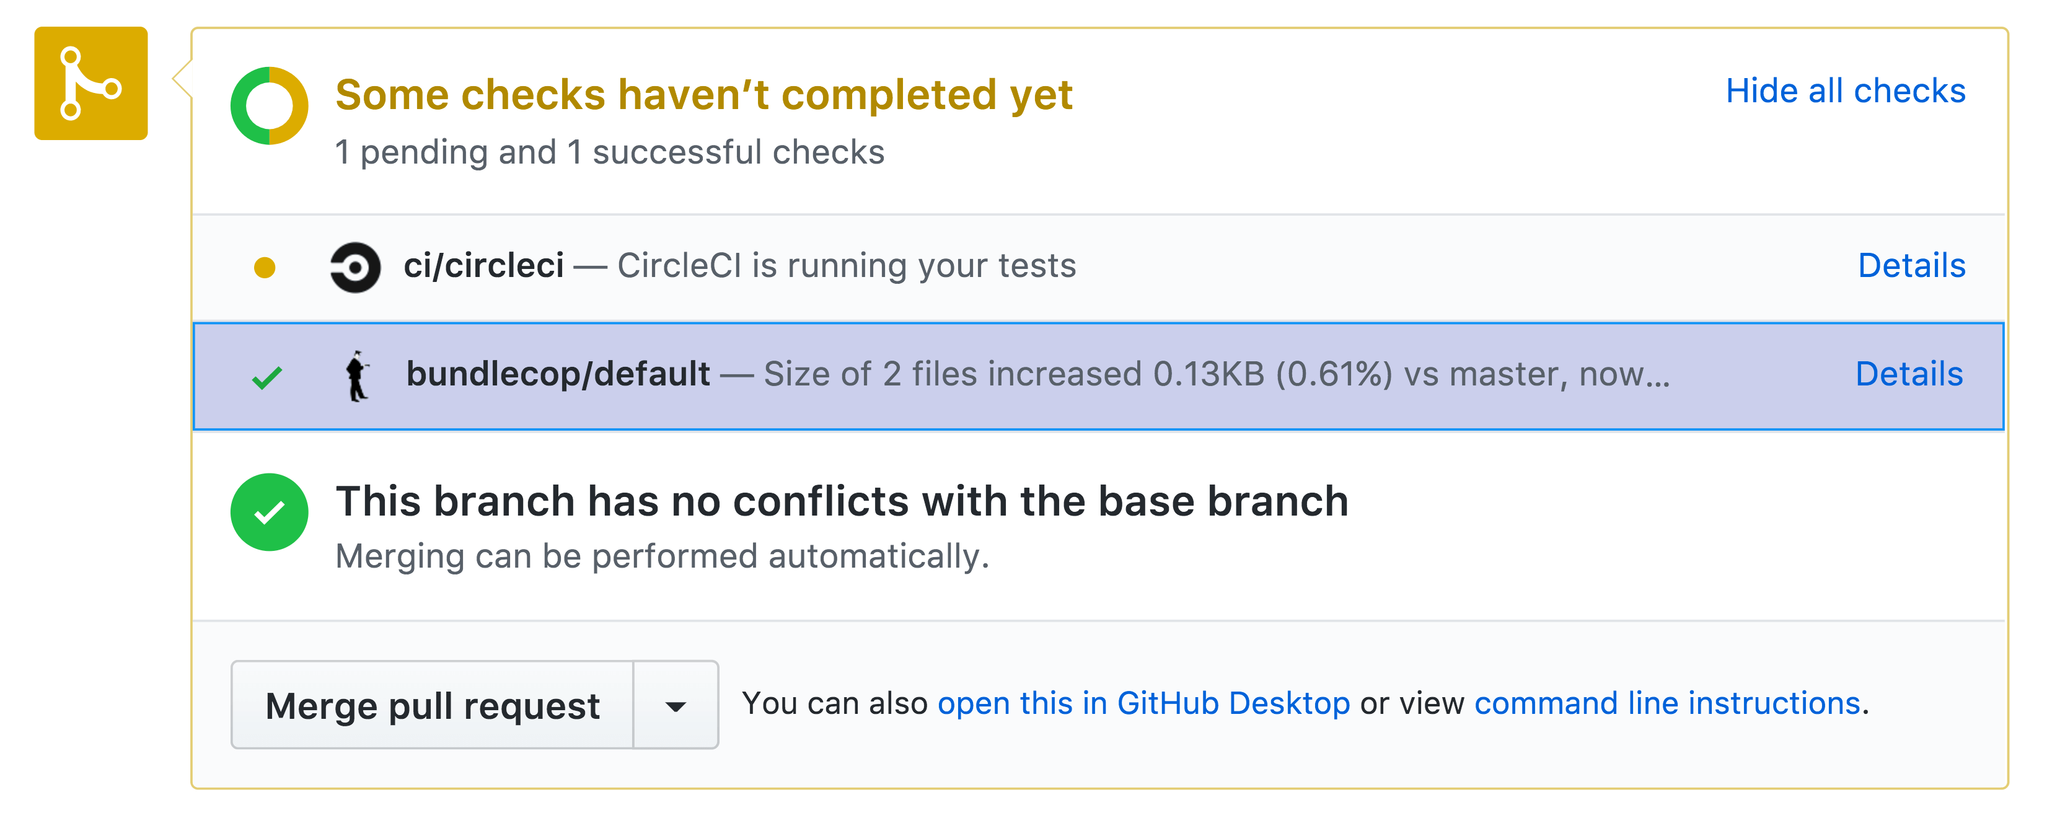Select the bundlecop/default check name
This screenshot has height=818, width=2065.
pyautogui.click(x=558, y=374)
